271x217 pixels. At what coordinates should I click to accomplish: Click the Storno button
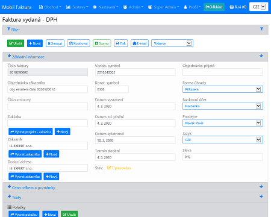(102, 43)
